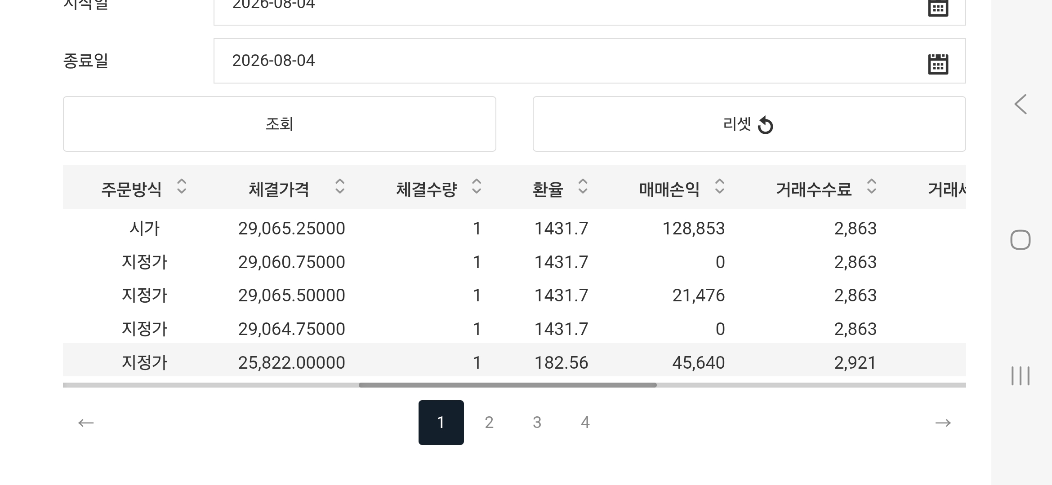Go to page 2
The image size is (1052, 485).
[x=489, y=423]
